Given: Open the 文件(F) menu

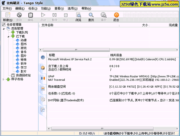Looking at the screenshot, I should 7,8.
